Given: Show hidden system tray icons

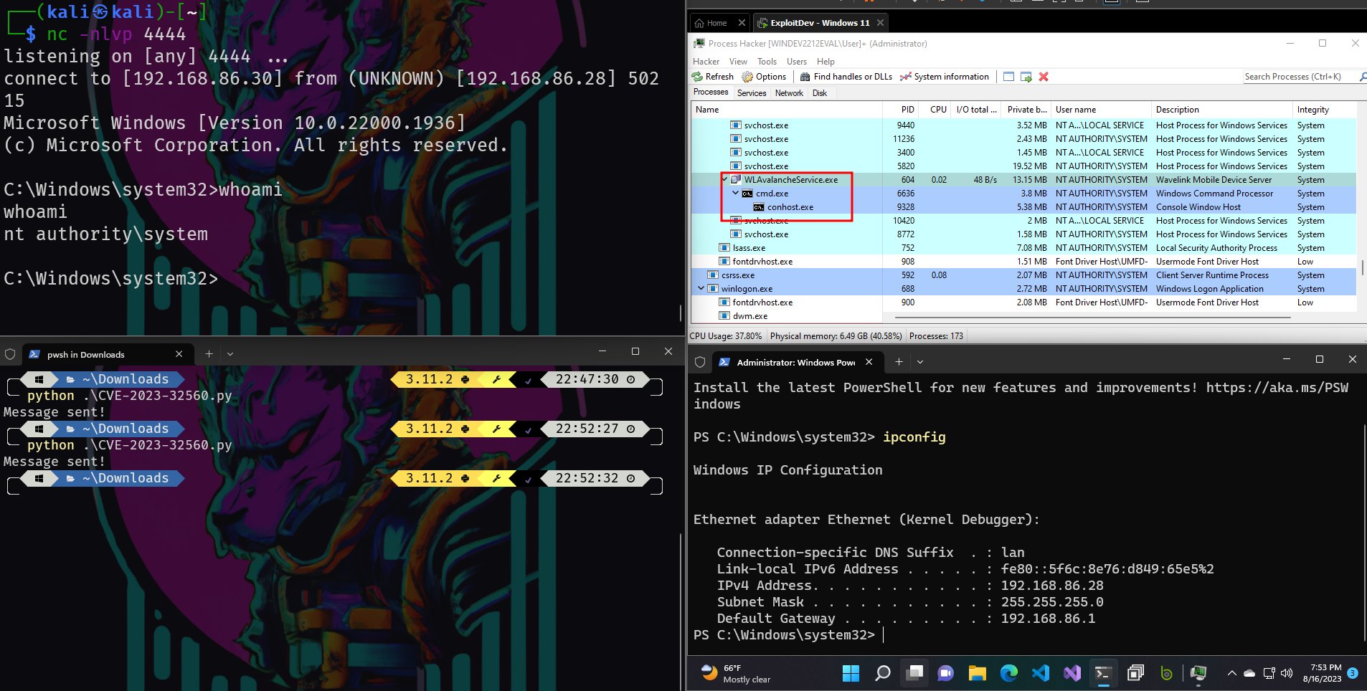Looking at the screenshot, I should pyautogui.click(x=1231, y=673).
